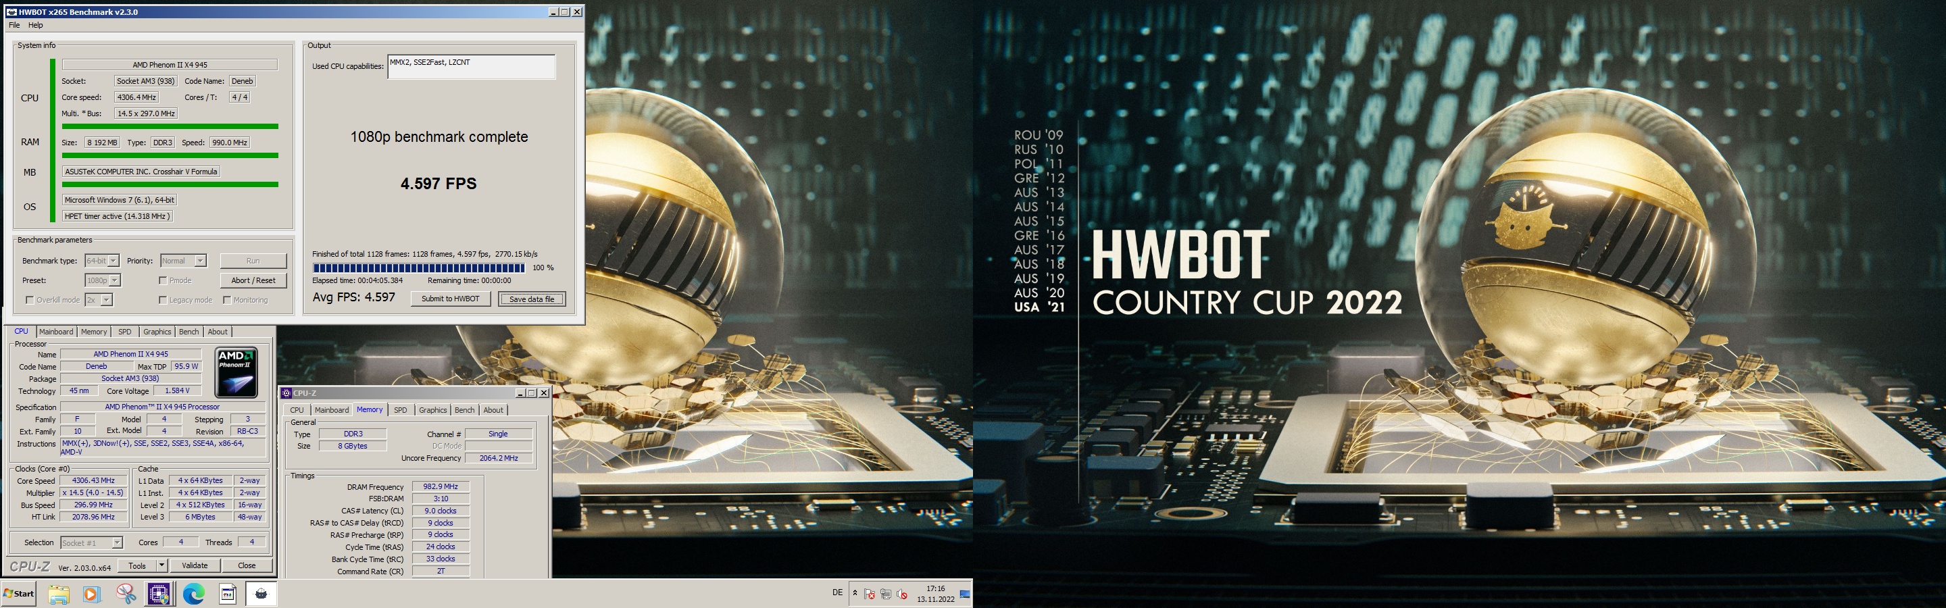Open SPD tab in CPU-Z CPU window
The height and width of the screenshot is (608, 1946).
click(x=124, y=332)
